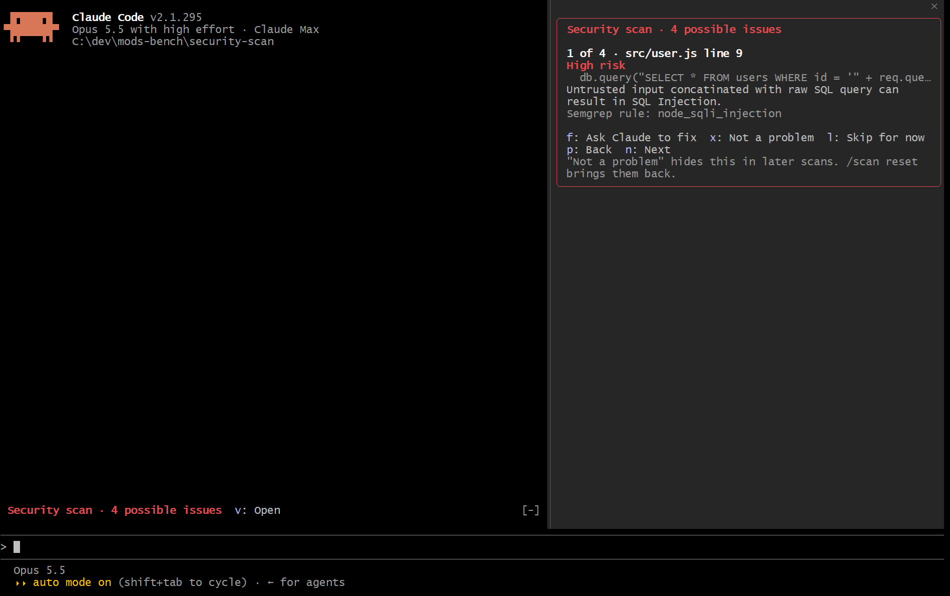The image size is (950, 596).
Task: Click 'Opus 5.5' model label in footer
Action: click(x=39, y=570)
